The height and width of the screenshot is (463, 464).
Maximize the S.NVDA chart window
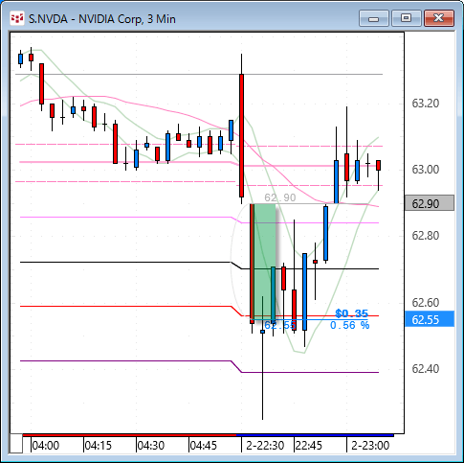[406, 18]
